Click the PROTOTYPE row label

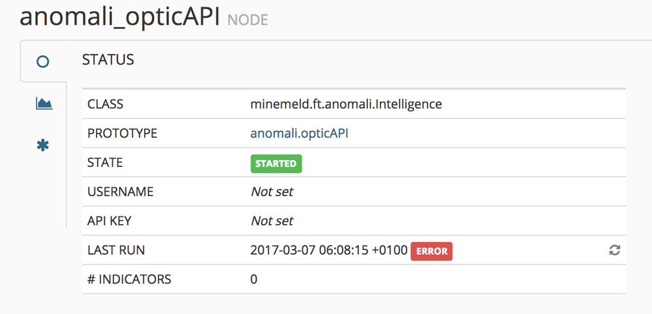122,134
